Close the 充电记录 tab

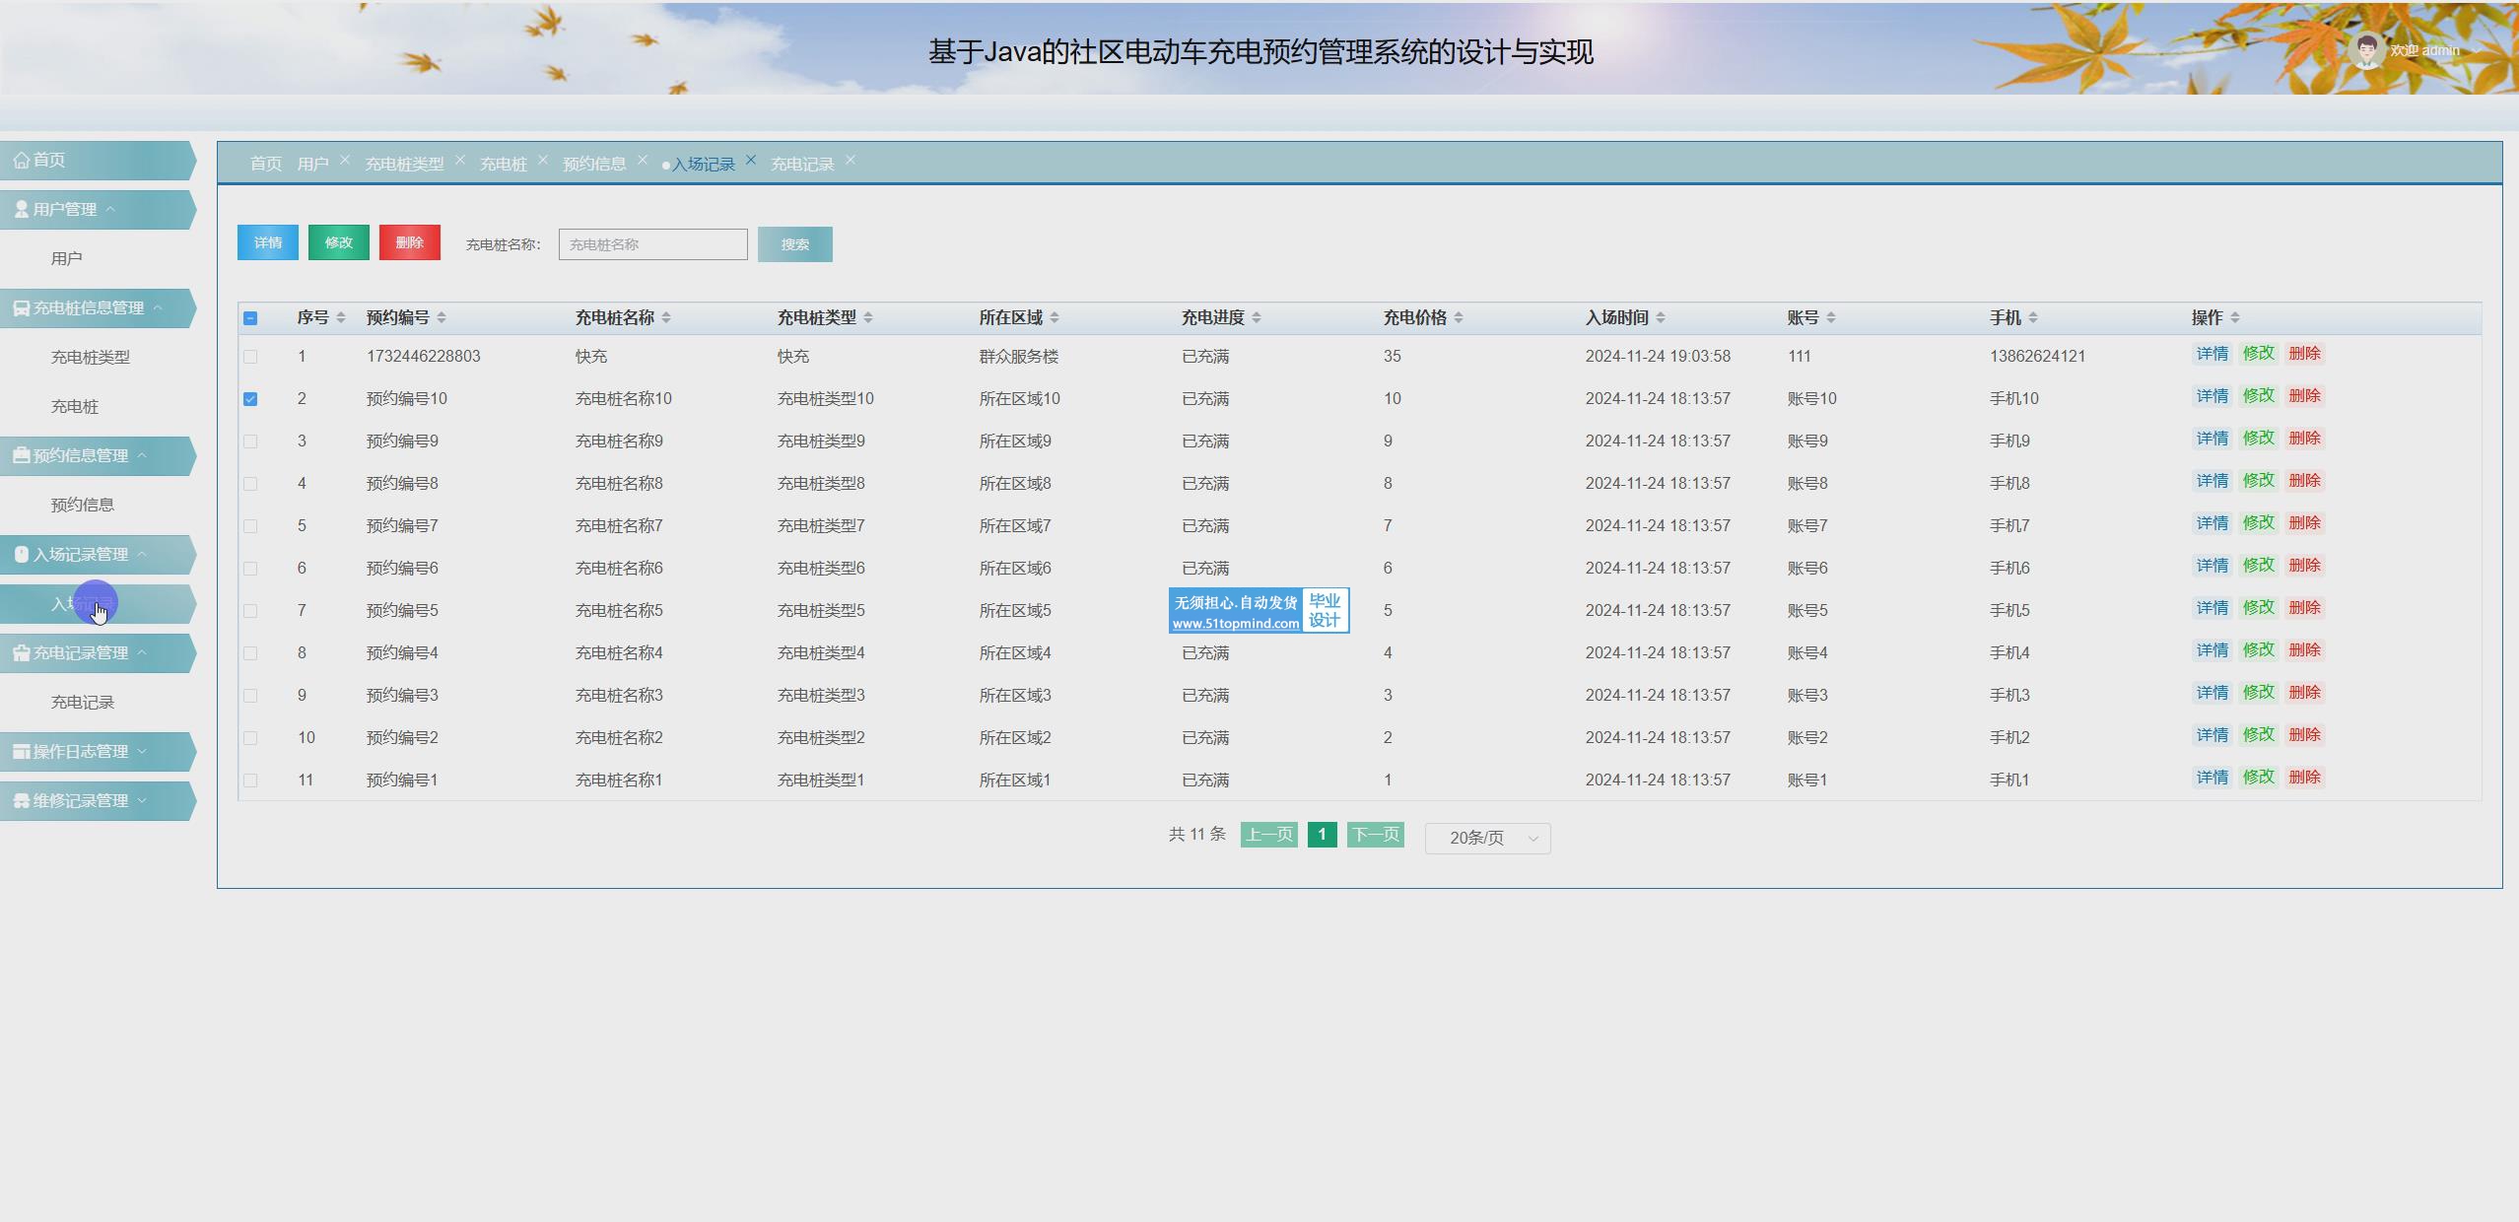[851, 160]
